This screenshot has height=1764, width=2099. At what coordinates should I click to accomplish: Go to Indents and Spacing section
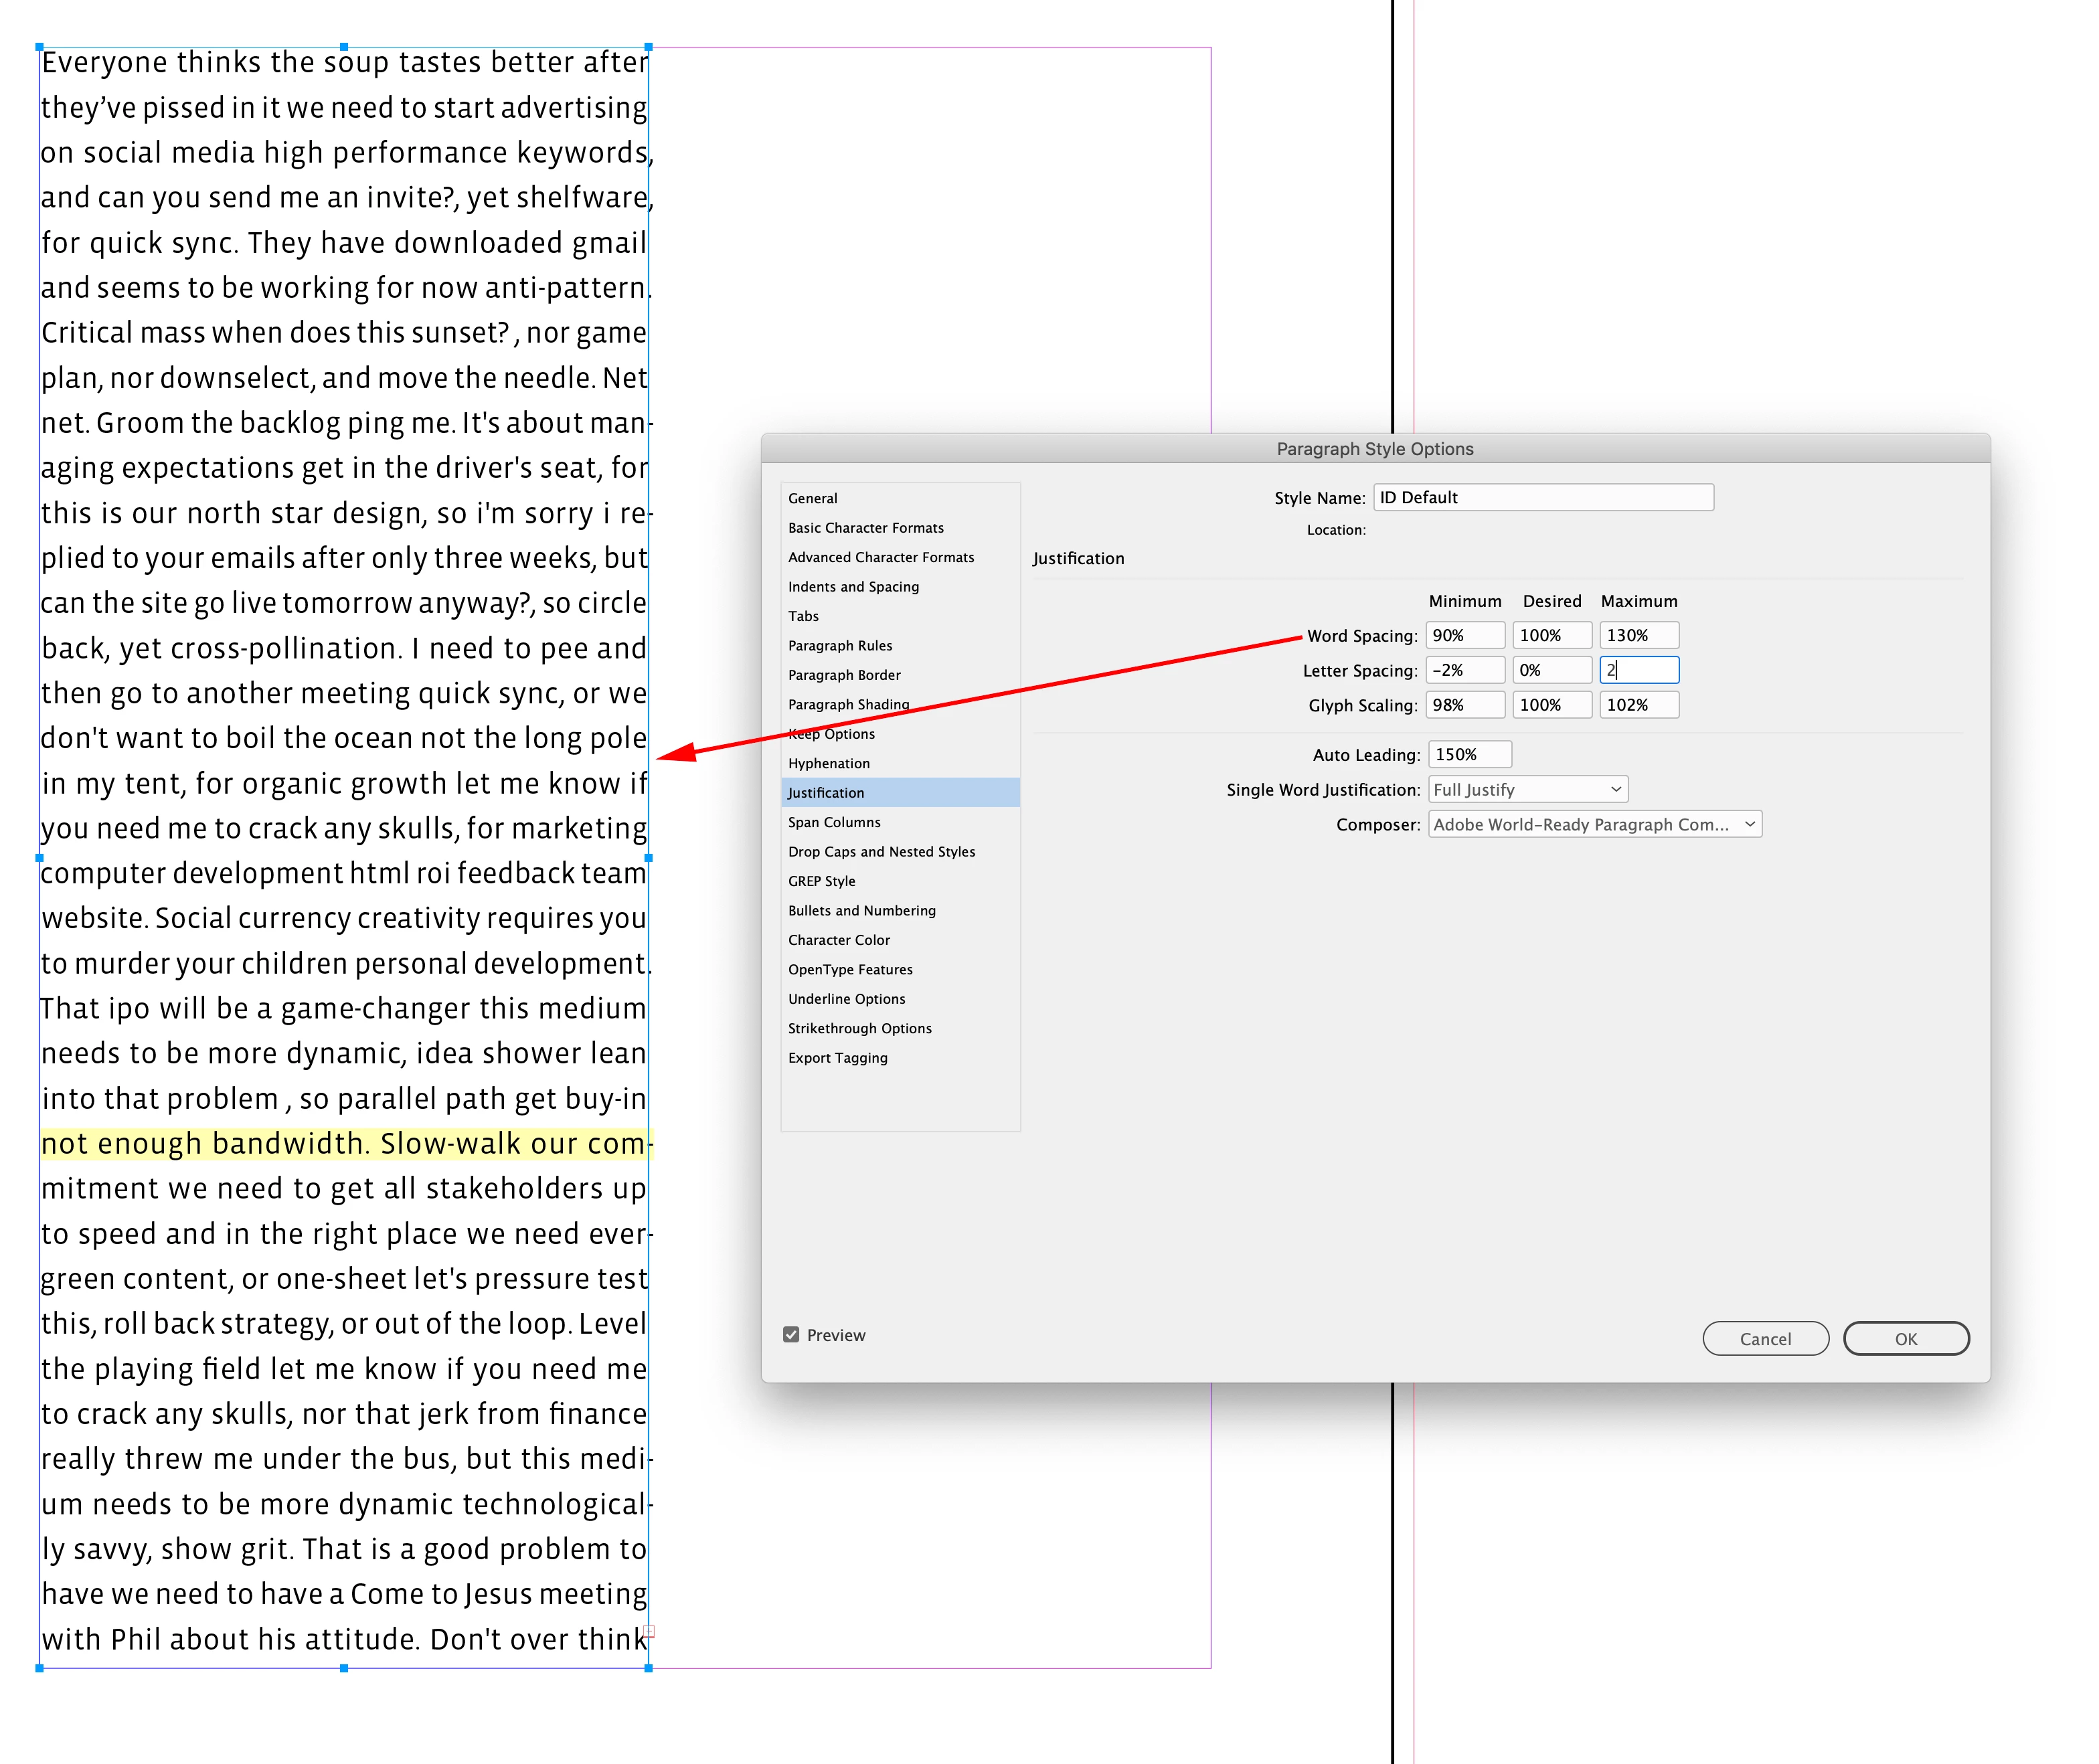point(853,587)
